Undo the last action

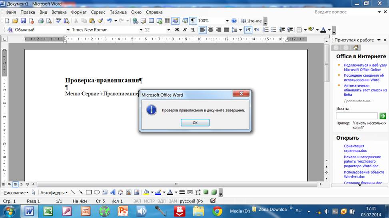click(110, 21)
